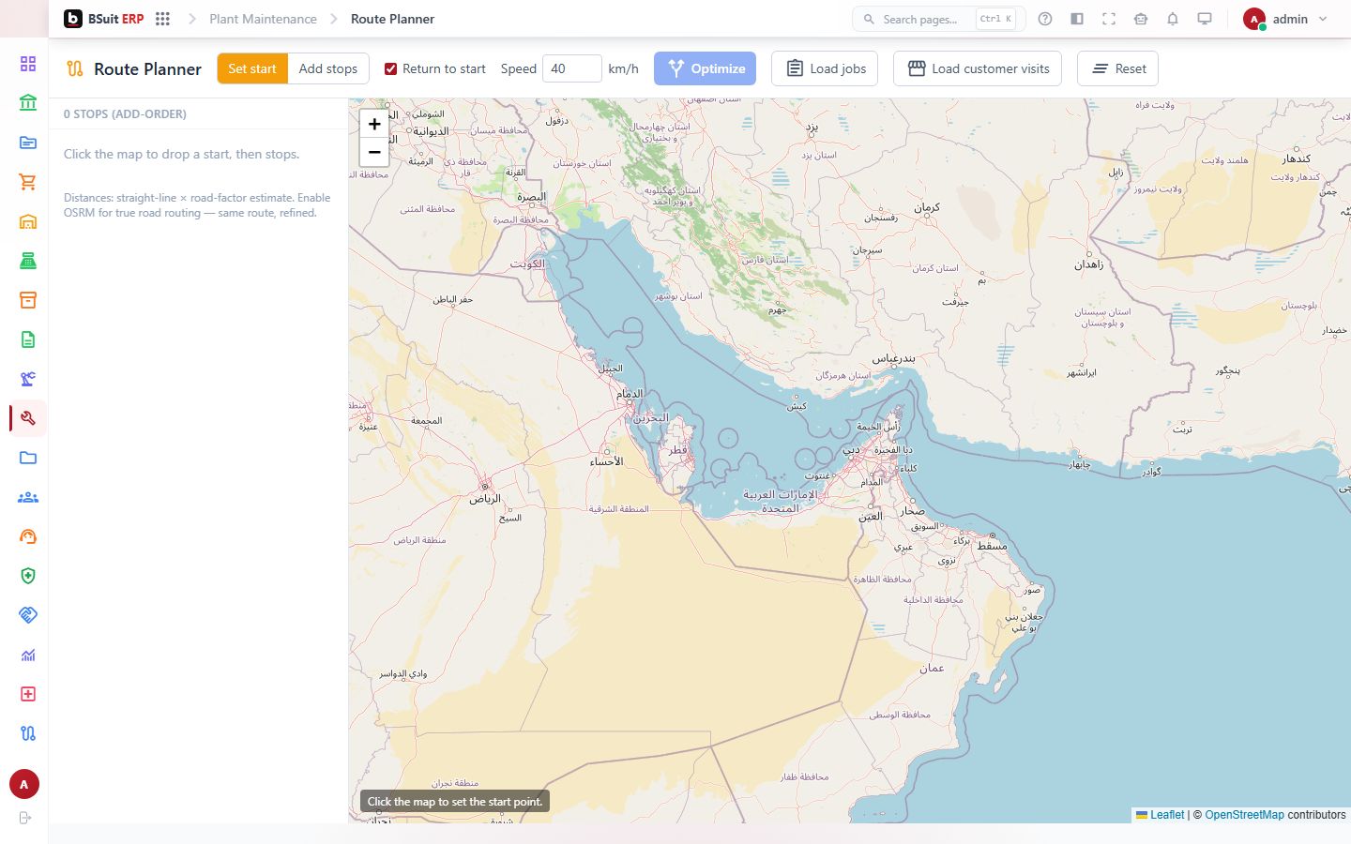Click the Optimize button
Image resolution: width=1351 pixels, height=844 pixels.
pyautogui.click(x=706, y=68)
